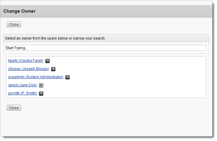Select the S icon after sysadmin
The width and height of the screenshot is (217, 141).
(67, 77)
